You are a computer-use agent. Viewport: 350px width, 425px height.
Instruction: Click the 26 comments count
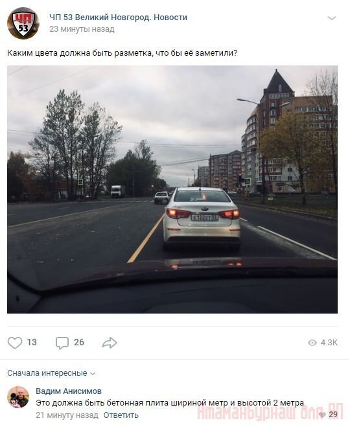point(79,342)
